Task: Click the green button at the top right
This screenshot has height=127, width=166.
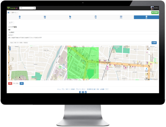Action: click(x=155, y=12)
